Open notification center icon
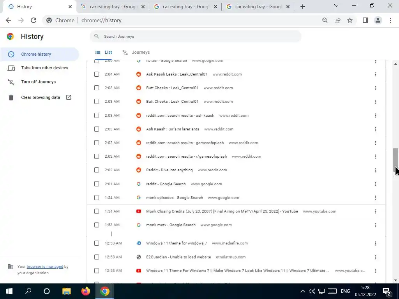 [x=387, y=291]
